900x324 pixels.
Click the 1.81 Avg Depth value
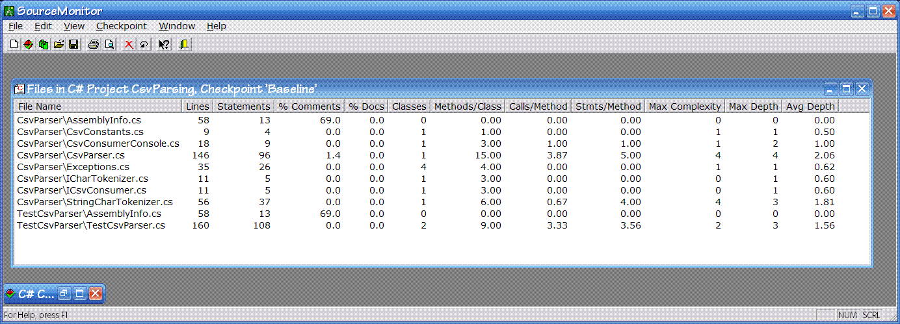(823, 202)
